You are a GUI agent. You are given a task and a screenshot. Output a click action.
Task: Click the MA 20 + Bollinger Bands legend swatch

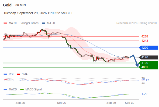pos(5,23)
